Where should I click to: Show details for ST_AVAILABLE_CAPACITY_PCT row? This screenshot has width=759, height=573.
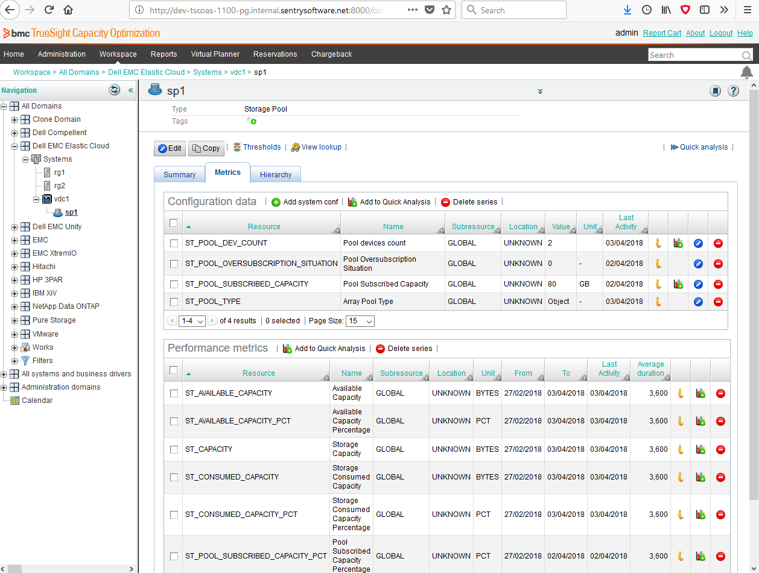click(x=681, y=421)
